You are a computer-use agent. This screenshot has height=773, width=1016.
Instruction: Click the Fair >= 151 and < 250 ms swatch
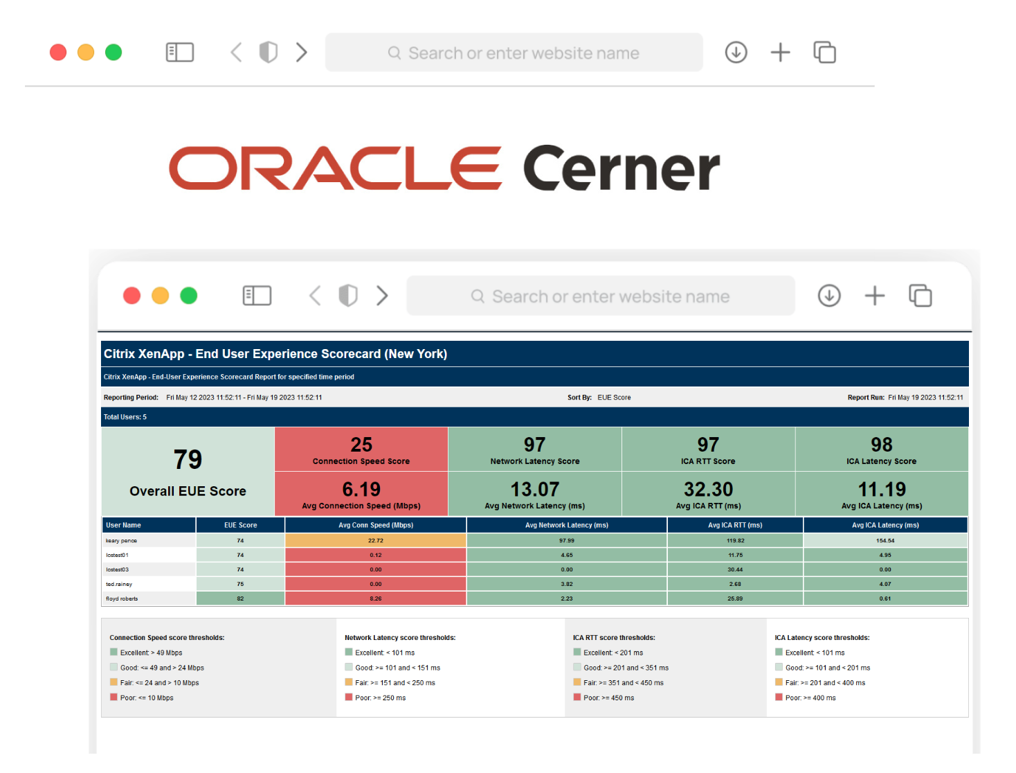pyautogui.click(x=349, y=682)
